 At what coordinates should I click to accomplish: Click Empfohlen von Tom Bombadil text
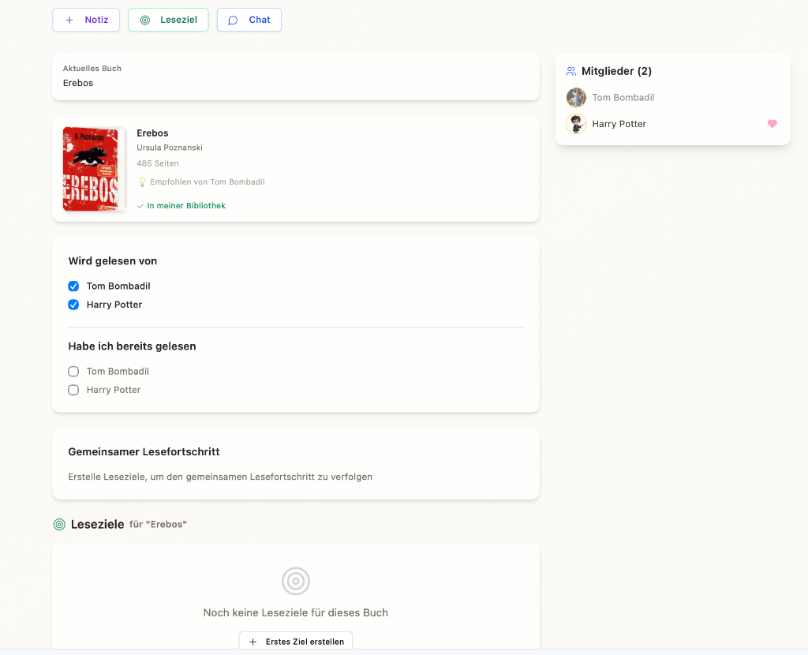[208, 182]
